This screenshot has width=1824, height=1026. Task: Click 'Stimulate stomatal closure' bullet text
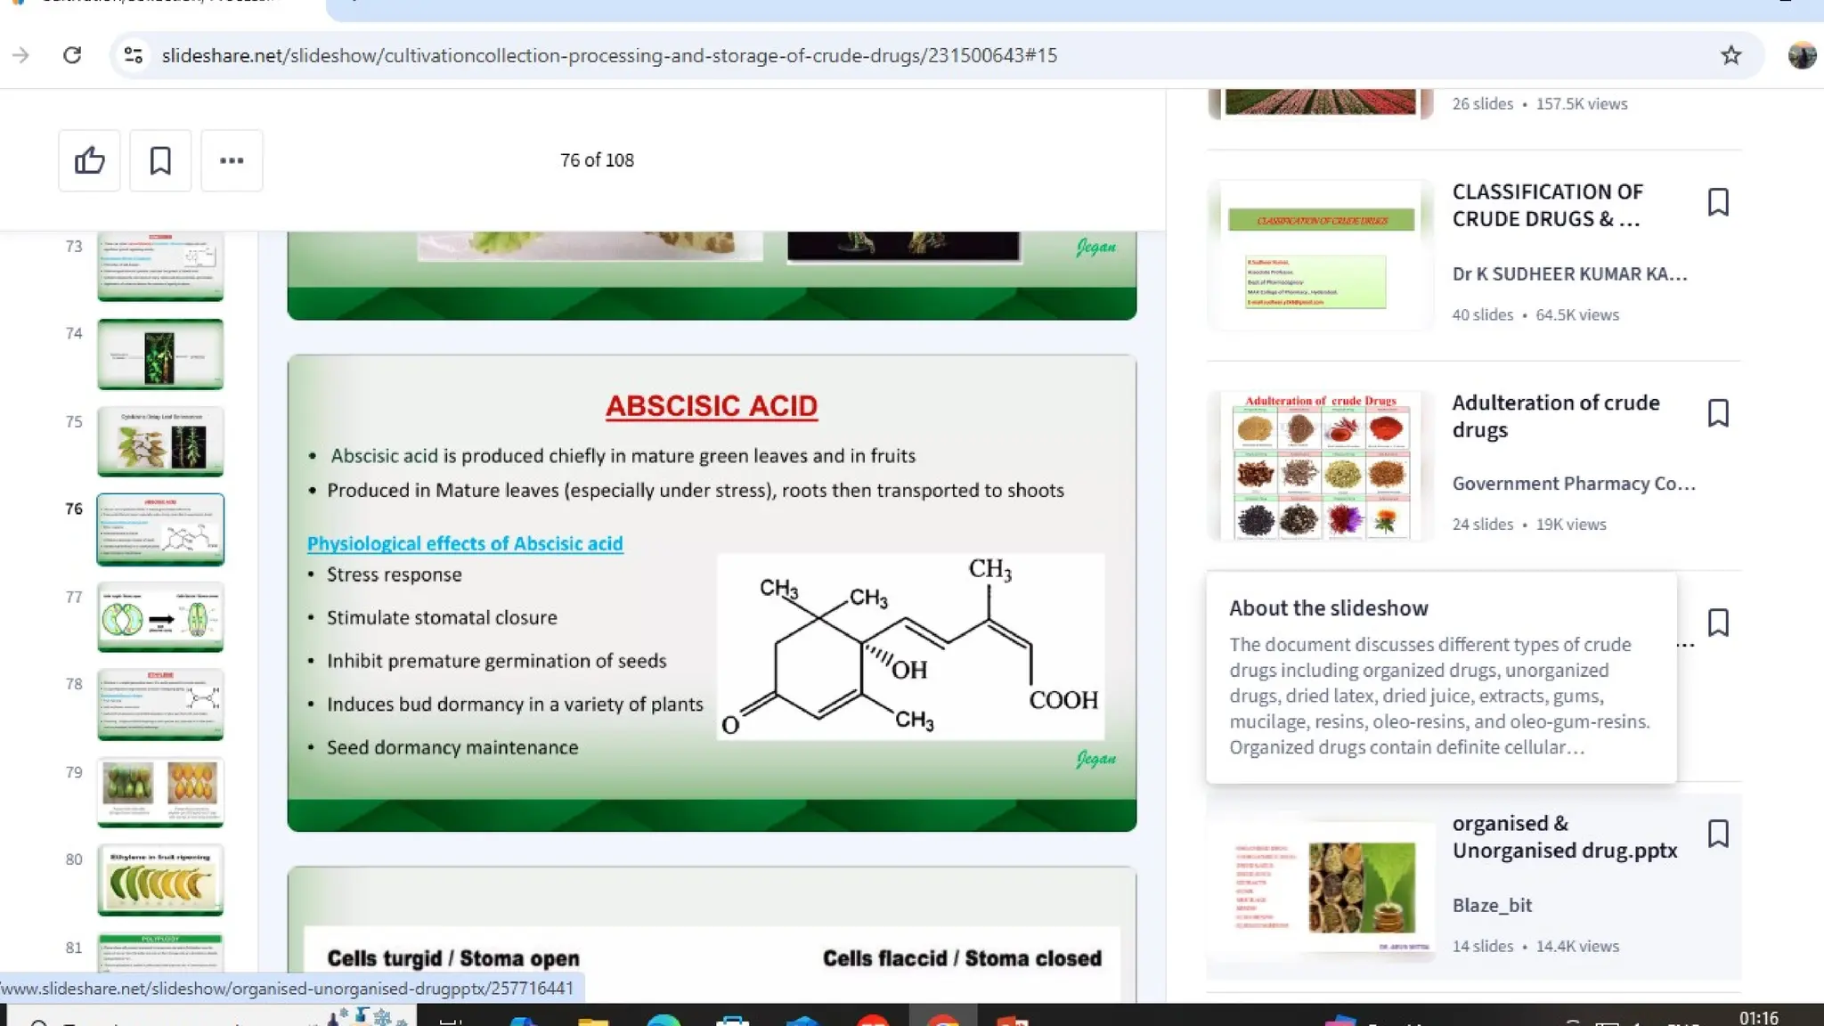tap(442, 617)
